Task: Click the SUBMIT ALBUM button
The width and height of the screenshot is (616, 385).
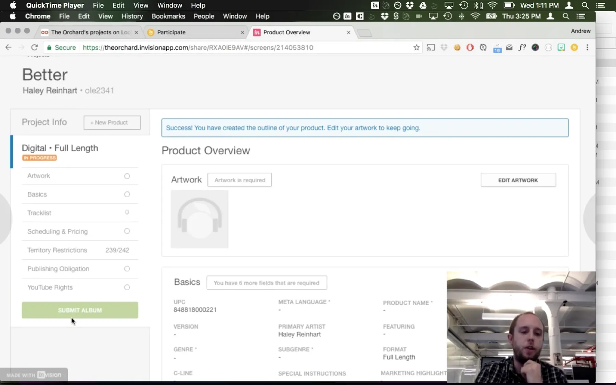Action: pyautogui.click(x=80, y=310)
